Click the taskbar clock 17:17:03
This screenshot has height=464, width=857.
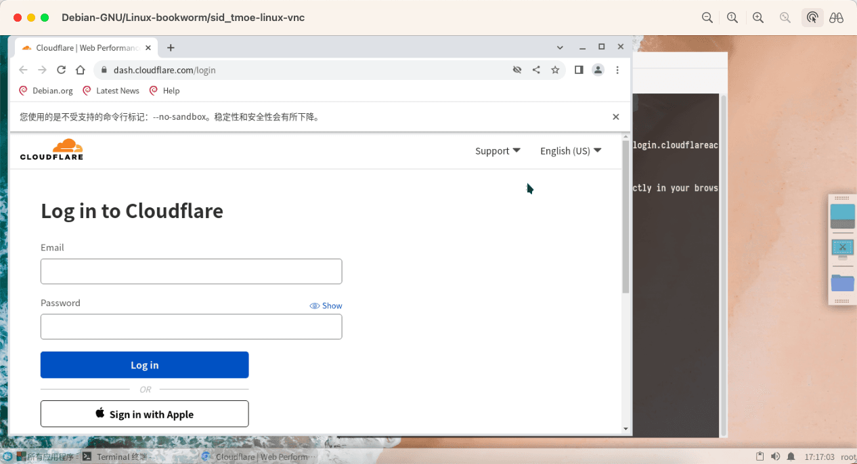click(x=820, y=457)
